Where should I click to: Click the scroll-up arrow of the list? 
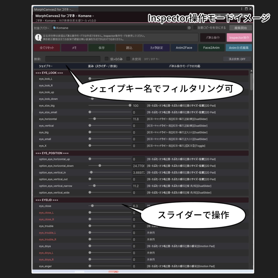pos(251,71)
